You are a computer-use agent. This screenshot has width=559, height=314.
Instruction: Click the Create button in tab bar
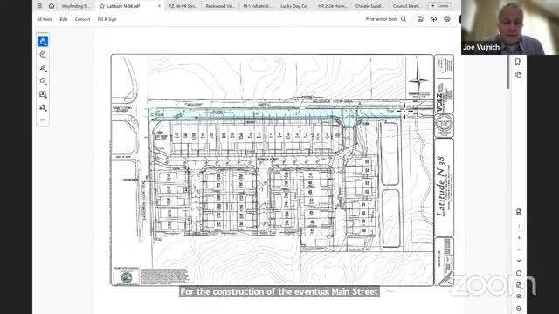click(x=440, y=6)
